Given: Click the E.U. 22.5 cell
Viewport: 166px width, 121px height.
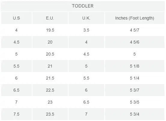Looking at the screenshot, I should click(x=50, y=90).
